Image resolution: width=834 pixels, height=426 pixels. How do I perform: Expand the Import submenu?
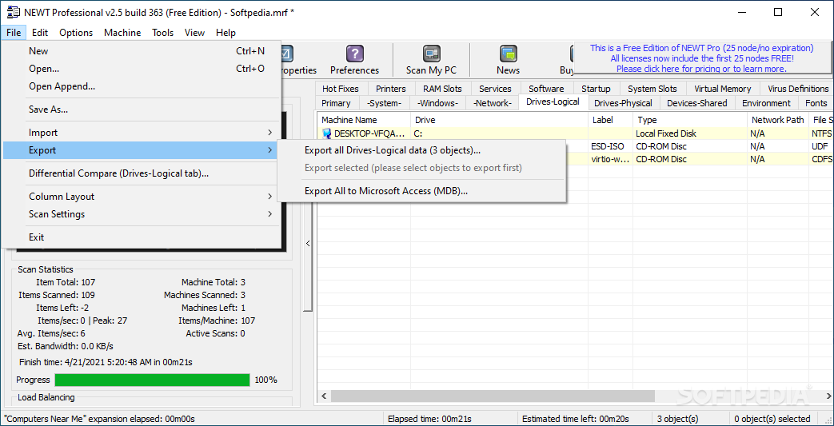click(141, 133)
